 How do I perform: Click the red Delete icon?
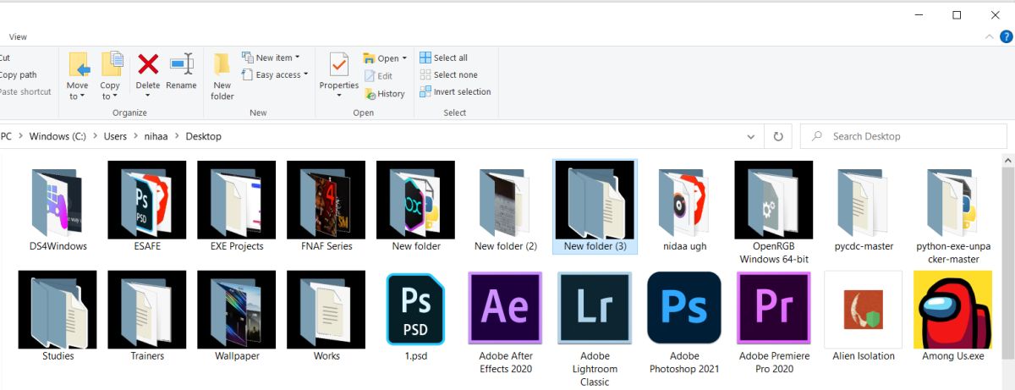pyautogui.click(x=148, y=64)
